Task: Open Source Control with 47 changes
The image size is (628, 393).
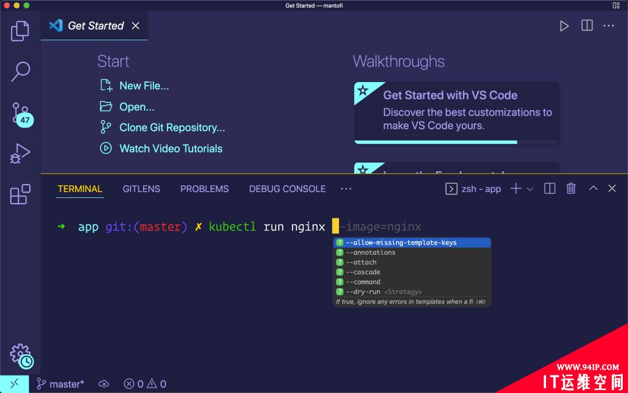Action: [22, 114]
